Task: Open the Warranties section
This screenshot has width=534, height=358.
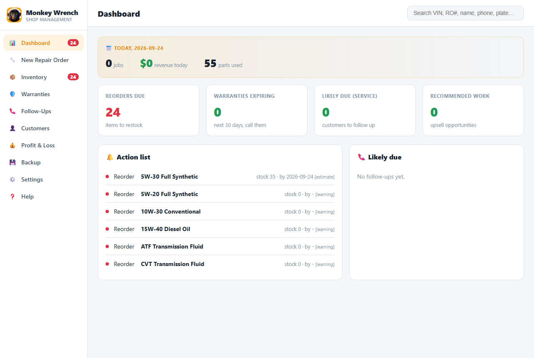Action: pos(43,94)
